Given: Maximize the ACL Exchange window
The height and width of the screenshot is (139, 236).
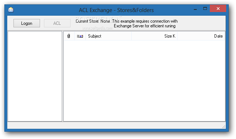Looking at the screenshot, I should click(x=205, y=9).
